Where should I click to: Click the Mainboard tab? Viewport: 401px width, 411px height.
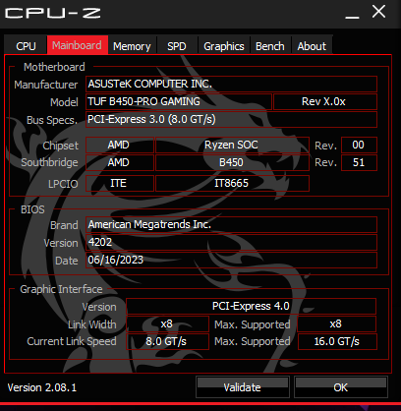pyautogui.click(x=78, y=45)
